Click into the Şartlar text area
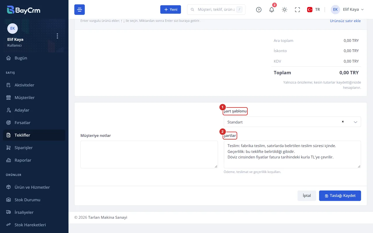 pyautogui.click(x=292, y=154)
